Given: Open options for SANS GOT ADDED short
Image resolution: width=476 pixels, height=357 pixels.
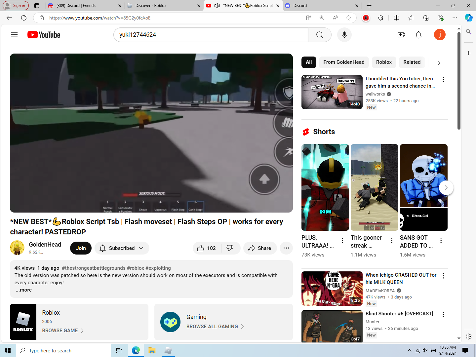Looking at the screenshot, I should (441, 240).
